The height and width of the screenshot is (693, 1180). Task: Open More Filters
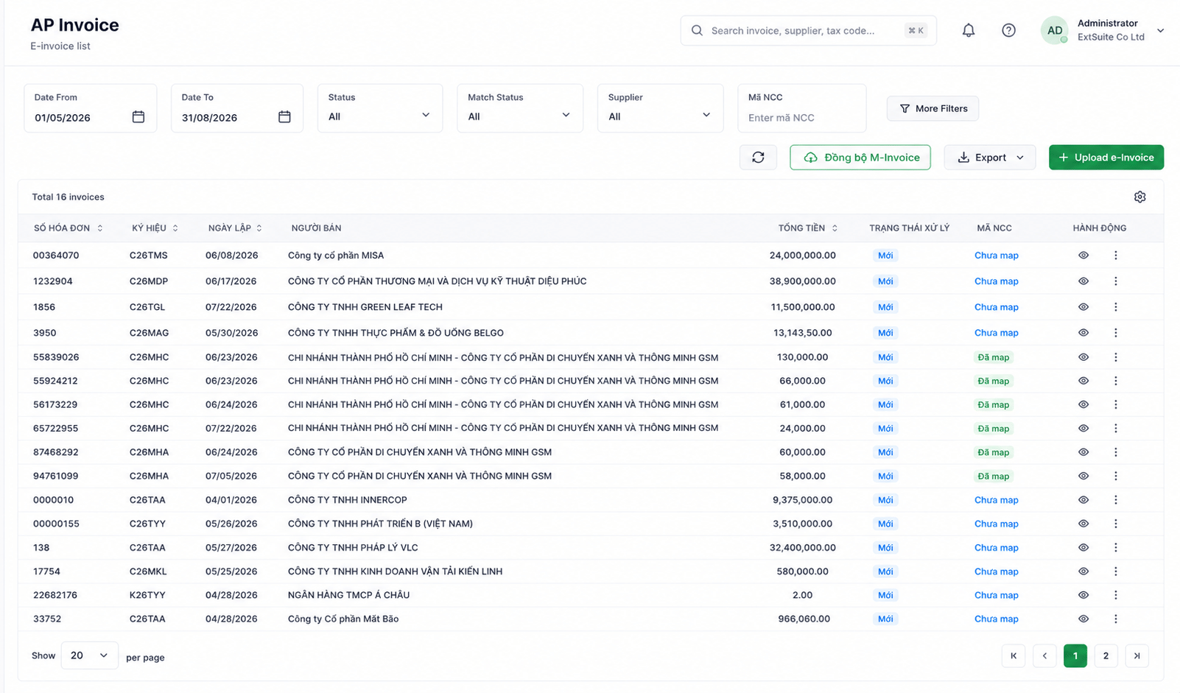933,108
